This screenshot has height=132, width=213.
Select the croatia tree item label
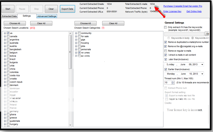13,79
